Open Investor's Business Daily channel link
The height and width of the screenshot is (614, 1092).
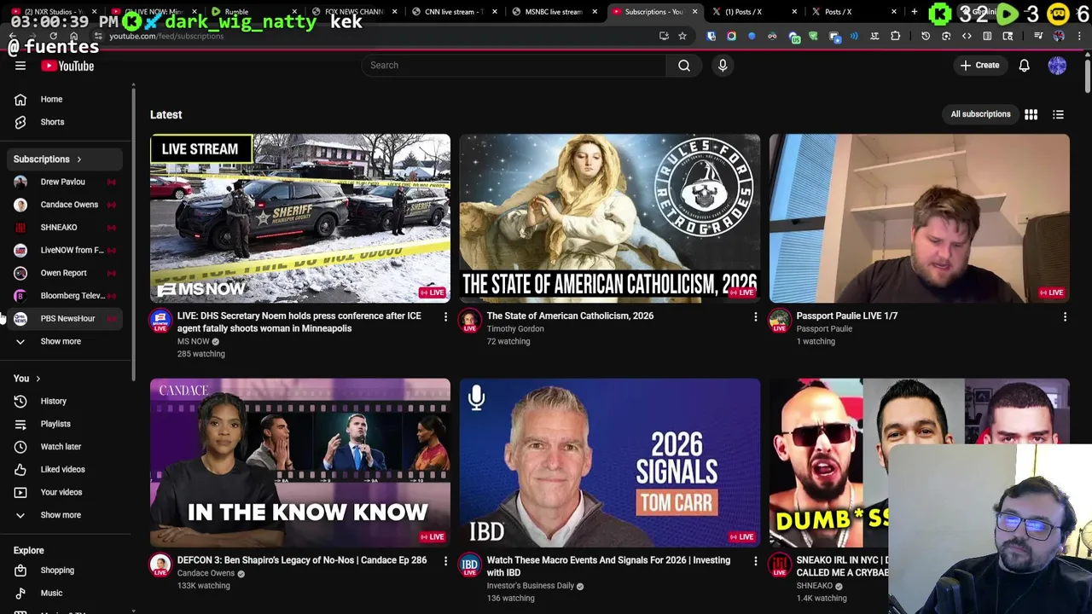pos(530,586)
